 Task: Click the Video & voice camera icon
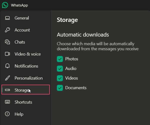coord(7,54)
